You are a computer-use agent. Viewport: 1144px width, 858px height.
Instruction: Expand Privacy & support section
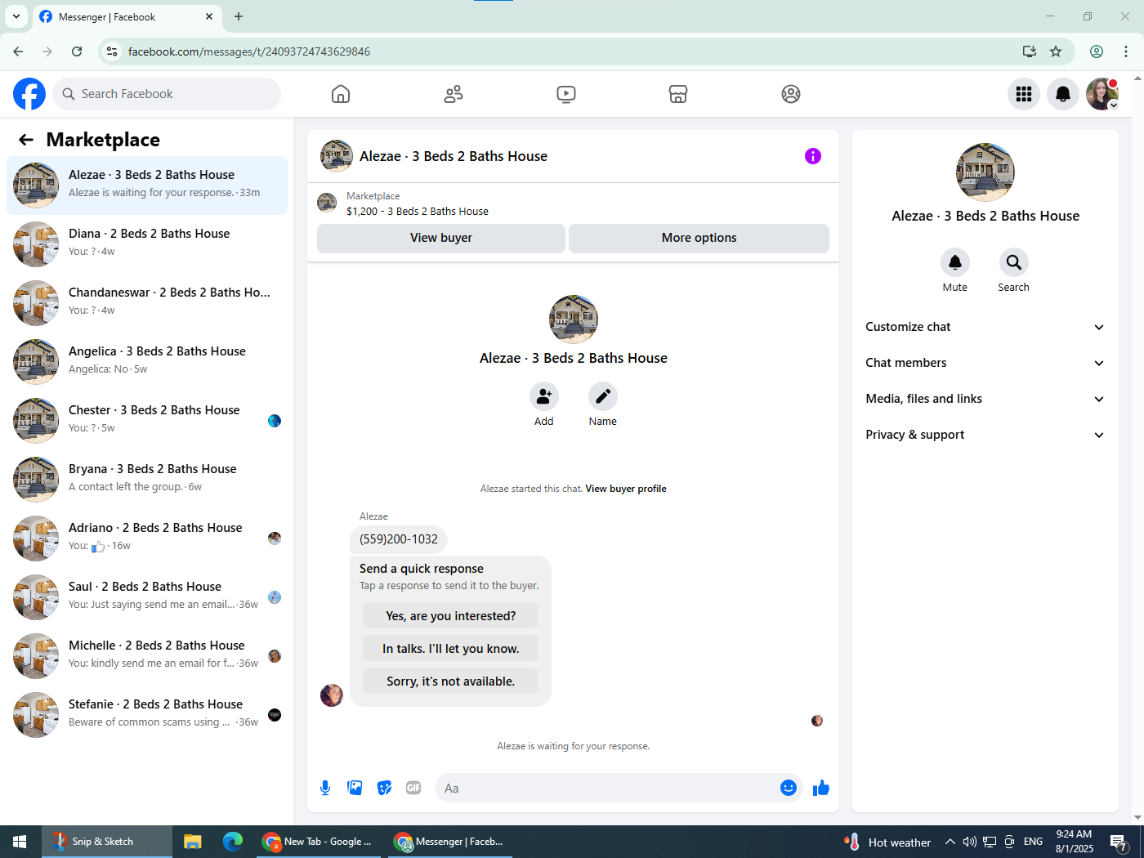point(985,435)
